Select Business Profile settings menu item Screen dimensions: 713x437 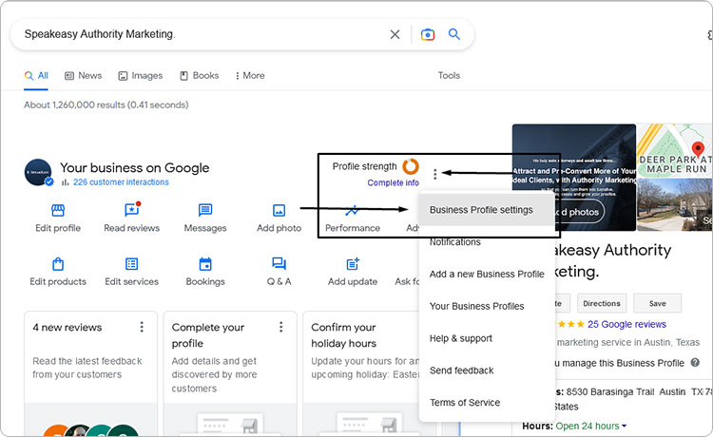pos(487,210)
